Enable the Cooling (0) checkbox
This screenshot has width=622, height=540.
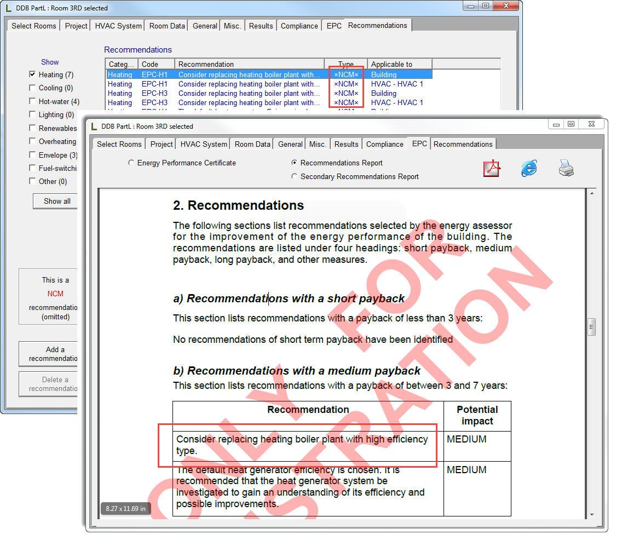click(x=32, y=88)
